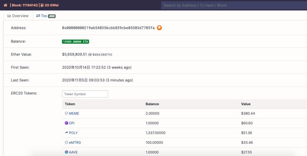The height and width of the screenshot is (156, 307).
Task: Click the AAVE token icon
Action: pyautogui.click(x=66, y=152)
